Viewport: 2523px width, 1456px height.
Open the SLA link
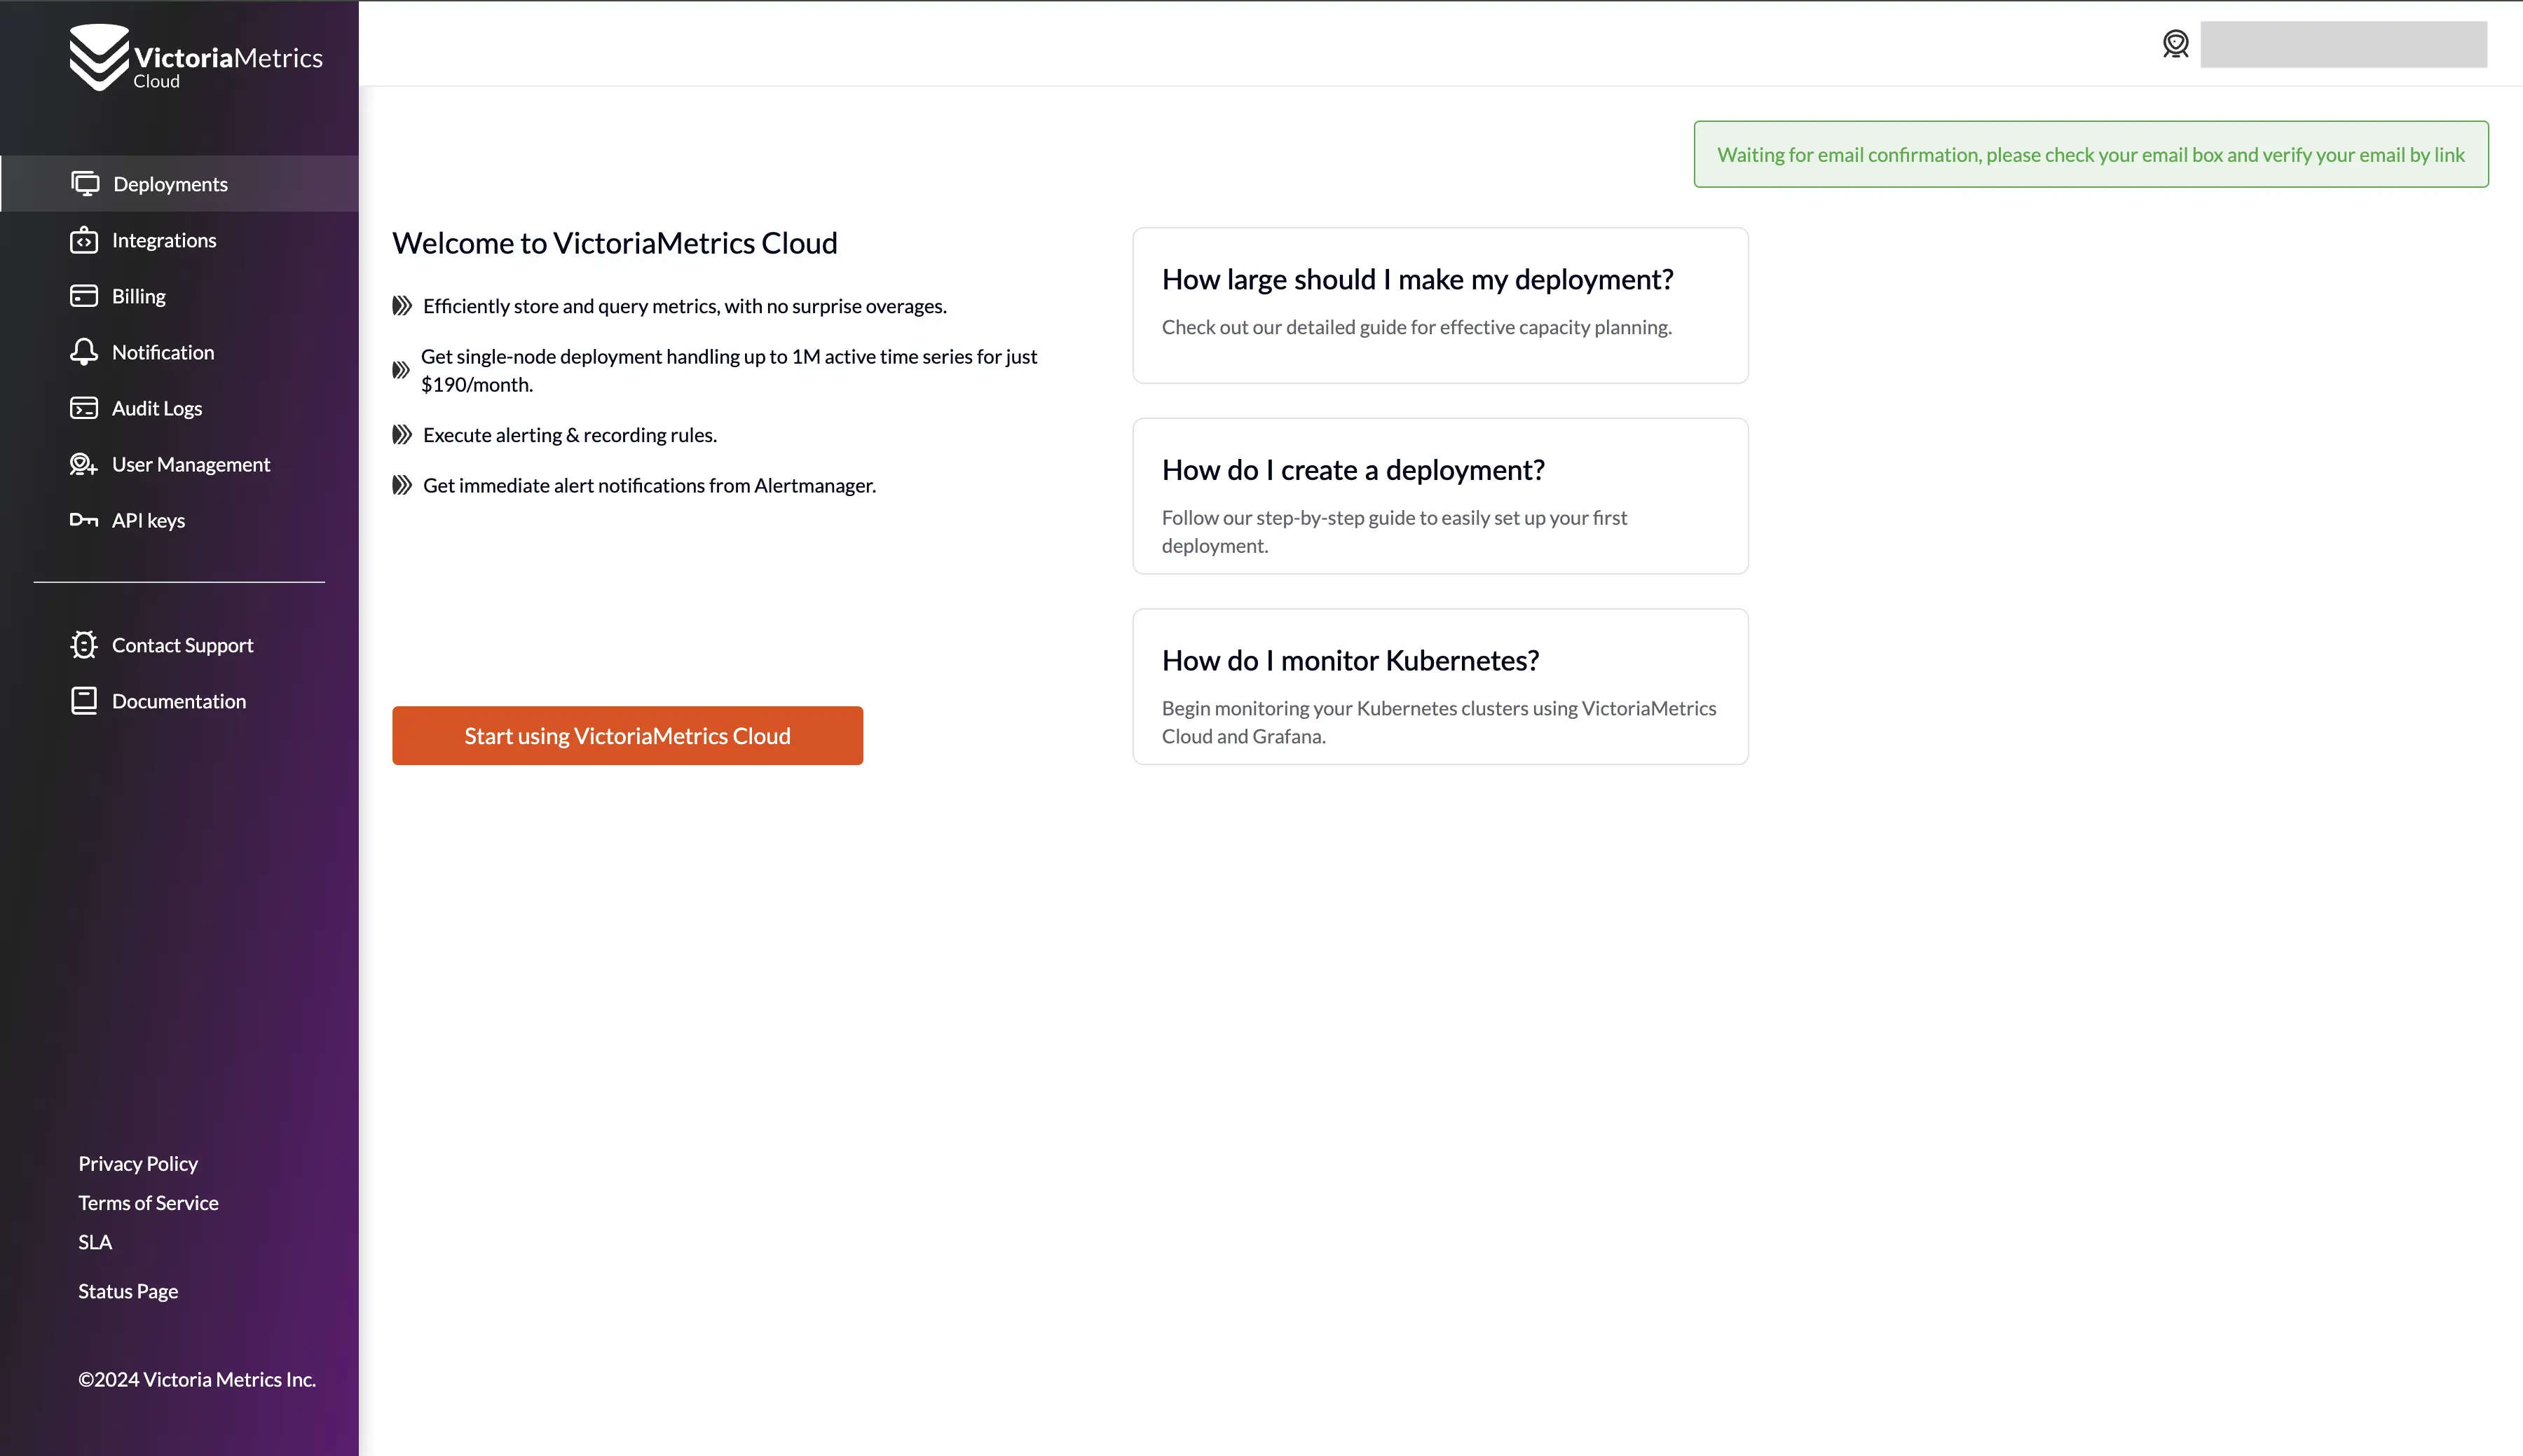point(95,1242)
